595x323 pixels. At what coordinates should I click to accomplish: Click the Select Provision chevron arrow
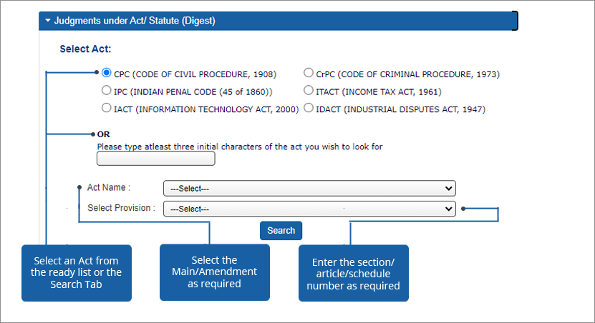click(x=449, y=209)
